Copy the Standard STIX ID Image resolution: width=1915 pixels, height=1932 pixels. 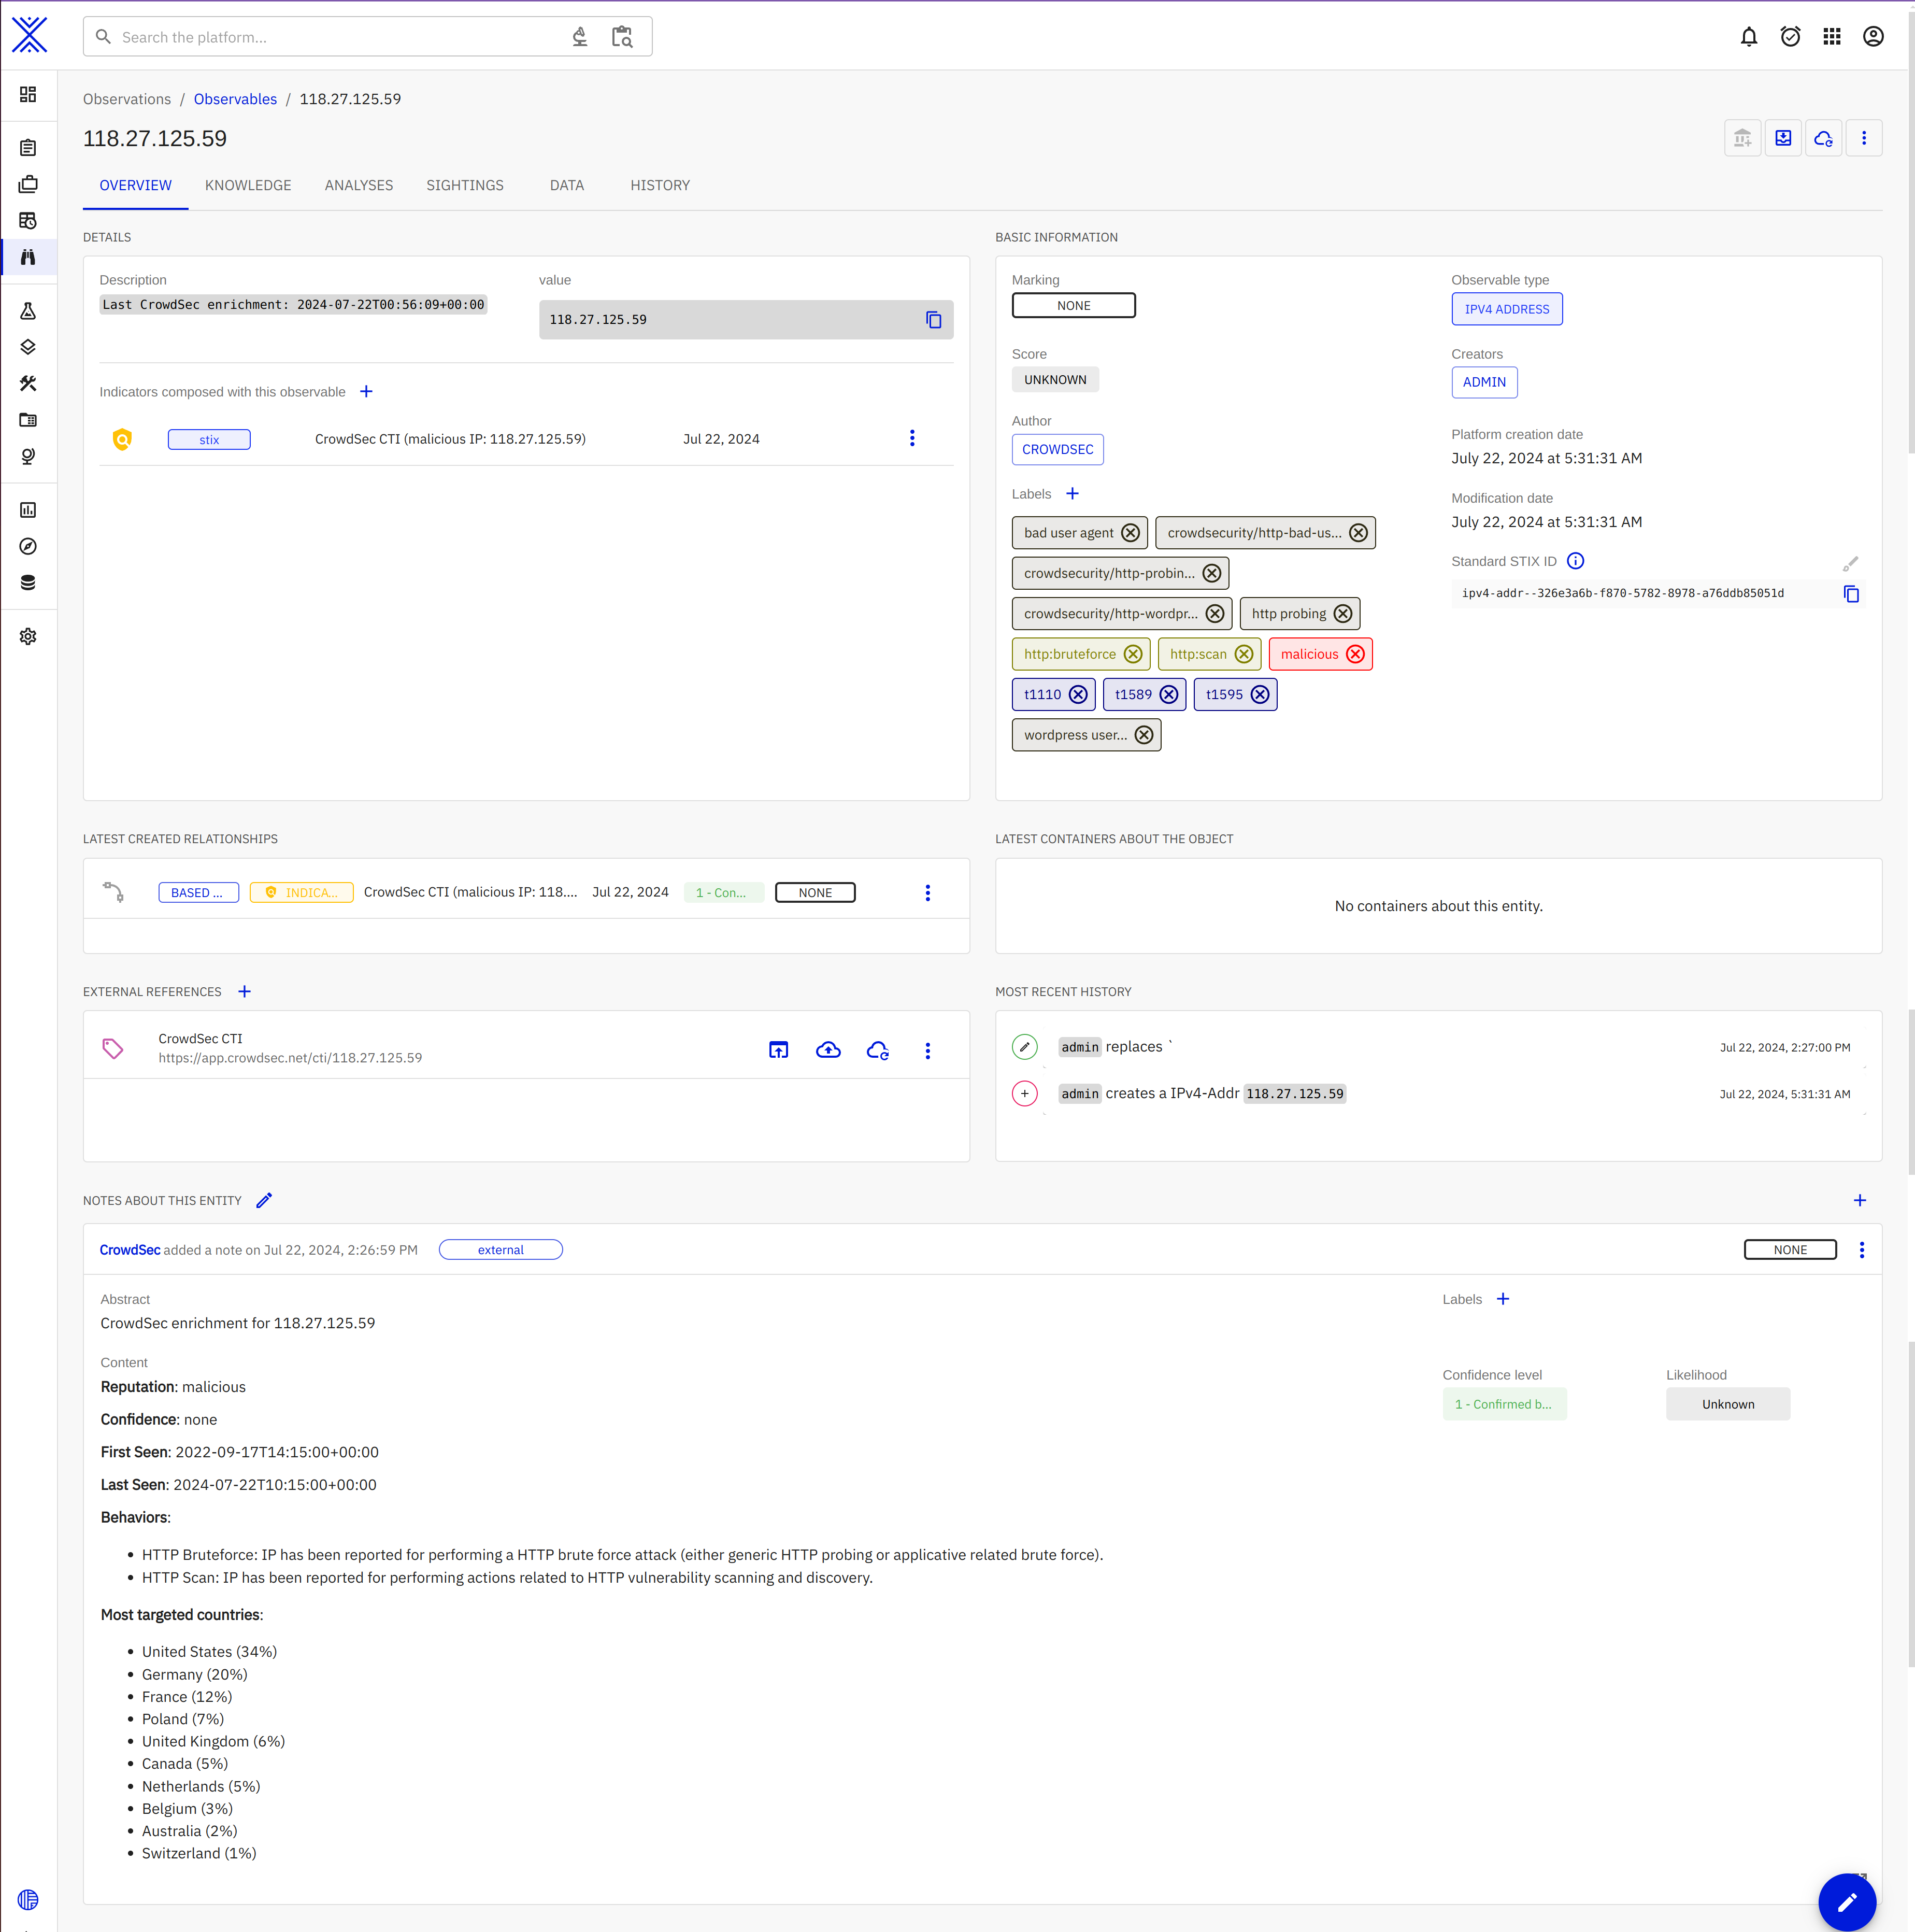1850,594
